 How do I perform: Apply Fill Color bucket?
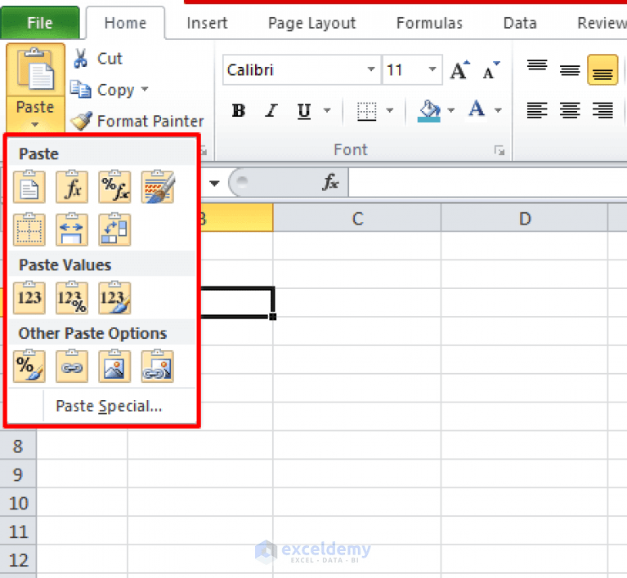(429, 110)
